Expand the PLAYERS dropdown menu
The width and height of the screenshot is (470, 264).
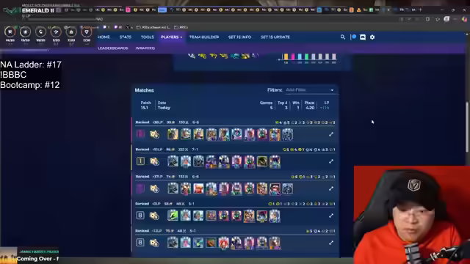click(x=171, y=37)
